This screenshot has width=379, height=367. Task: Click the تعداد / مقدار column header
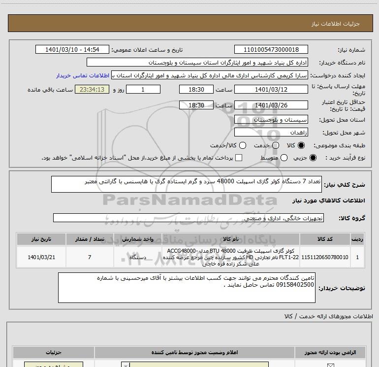90,239
